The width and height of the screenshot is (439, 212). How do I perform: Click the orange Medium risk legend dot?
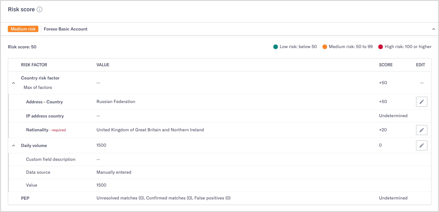[x=325, y=46]
